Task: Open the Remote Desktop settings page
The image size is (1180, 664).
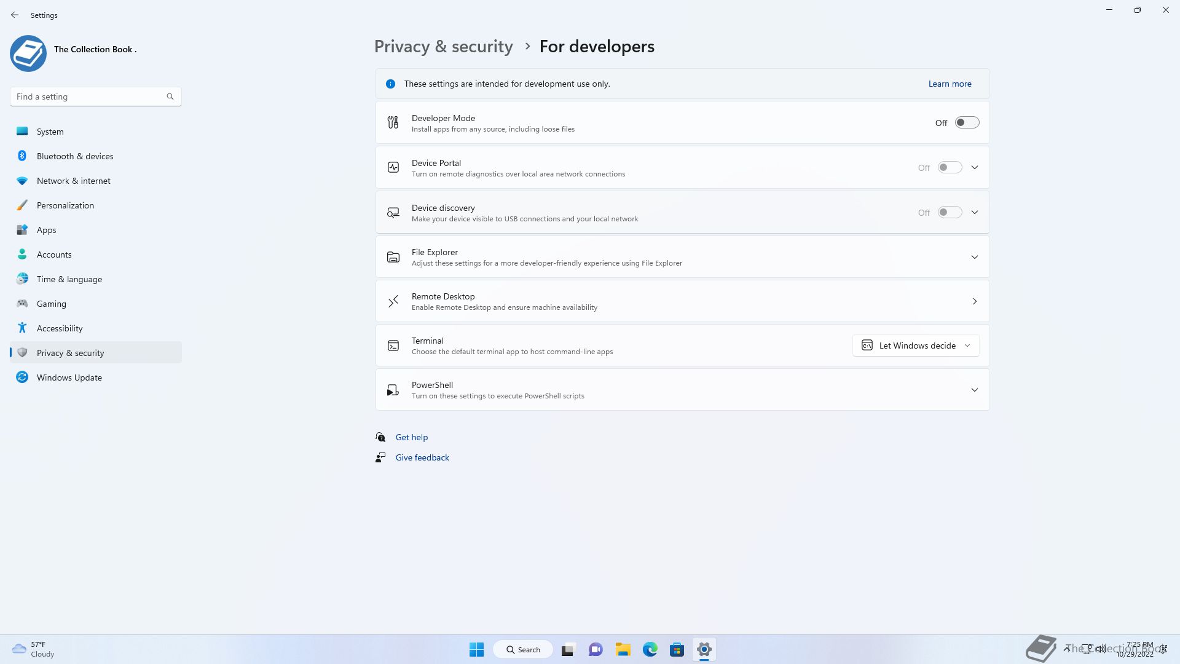Action: [682, 301]
